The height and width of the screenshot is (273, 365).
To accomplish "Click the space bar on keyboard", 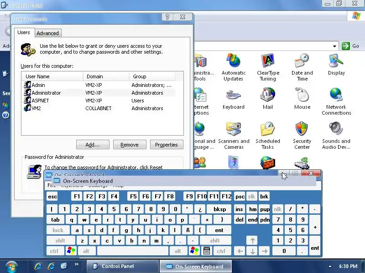I will [x=133, y=251].
